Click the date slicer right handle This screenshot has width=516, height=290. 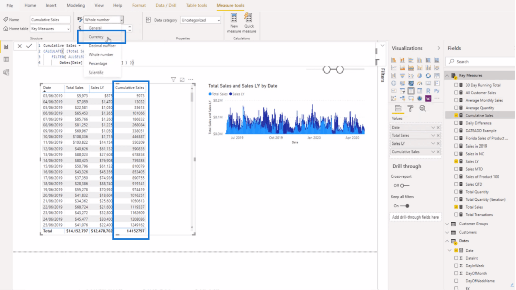340,69
